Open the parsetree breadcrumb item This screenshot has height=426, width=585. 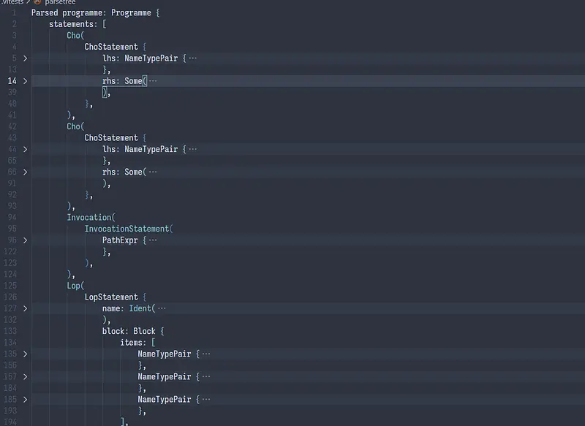point(59,2)
